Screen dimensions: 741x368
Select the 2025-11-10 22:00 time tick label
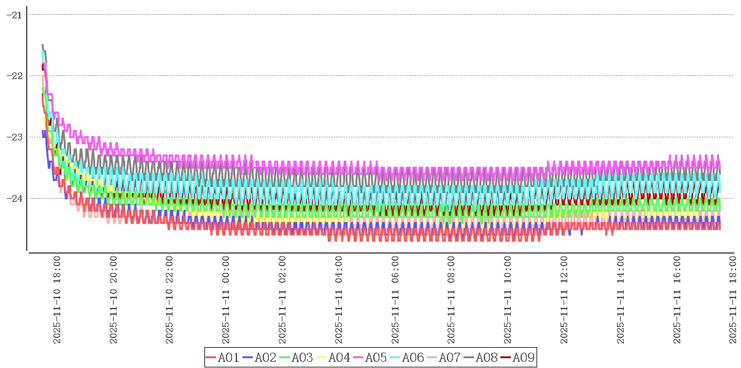169,301
